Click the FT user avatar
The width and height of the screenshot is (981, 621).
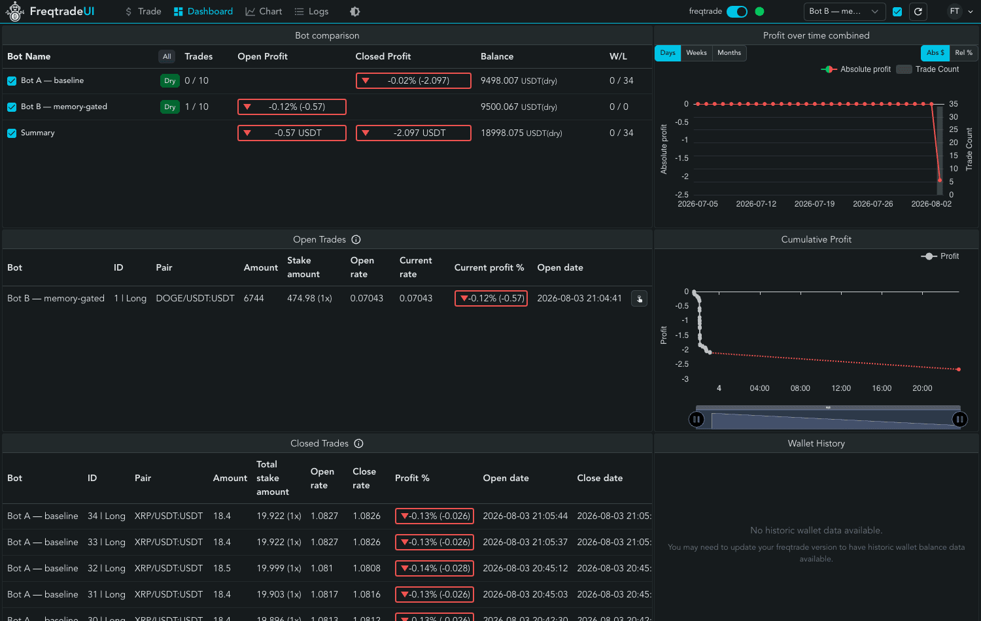tap(955, 11)
